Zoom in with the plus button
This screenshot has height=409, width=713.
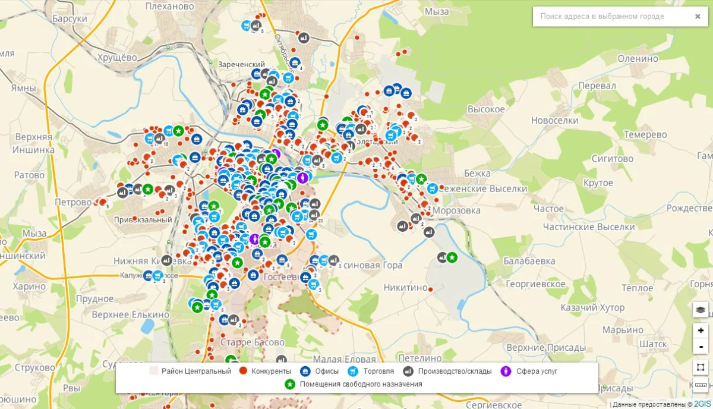(701, 331)
